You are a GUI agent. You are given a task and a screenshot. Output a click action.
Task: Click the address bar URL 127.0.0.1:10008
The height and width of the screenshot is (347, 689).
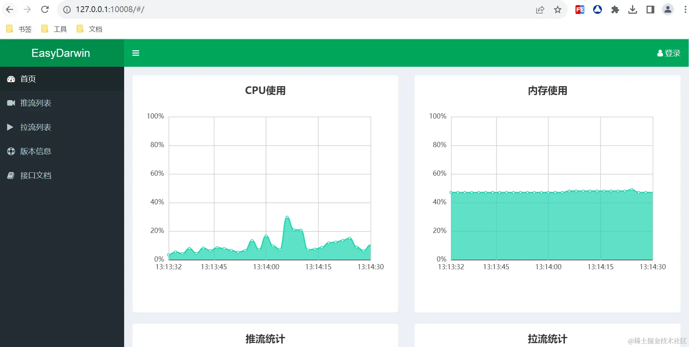tap(110, 10)
